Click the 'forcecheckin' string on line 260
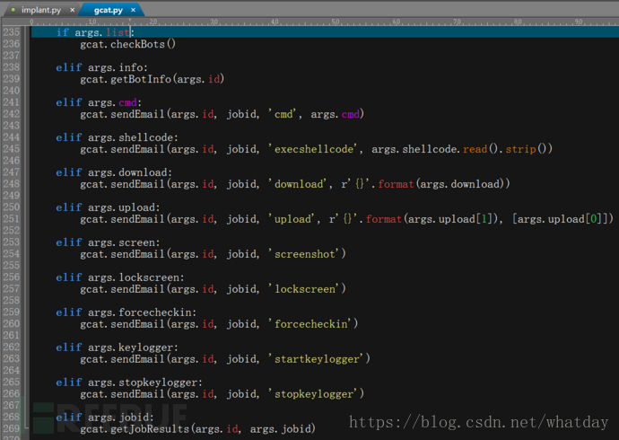The height and width of the screenshot is (440, 619). pos(309,324)
